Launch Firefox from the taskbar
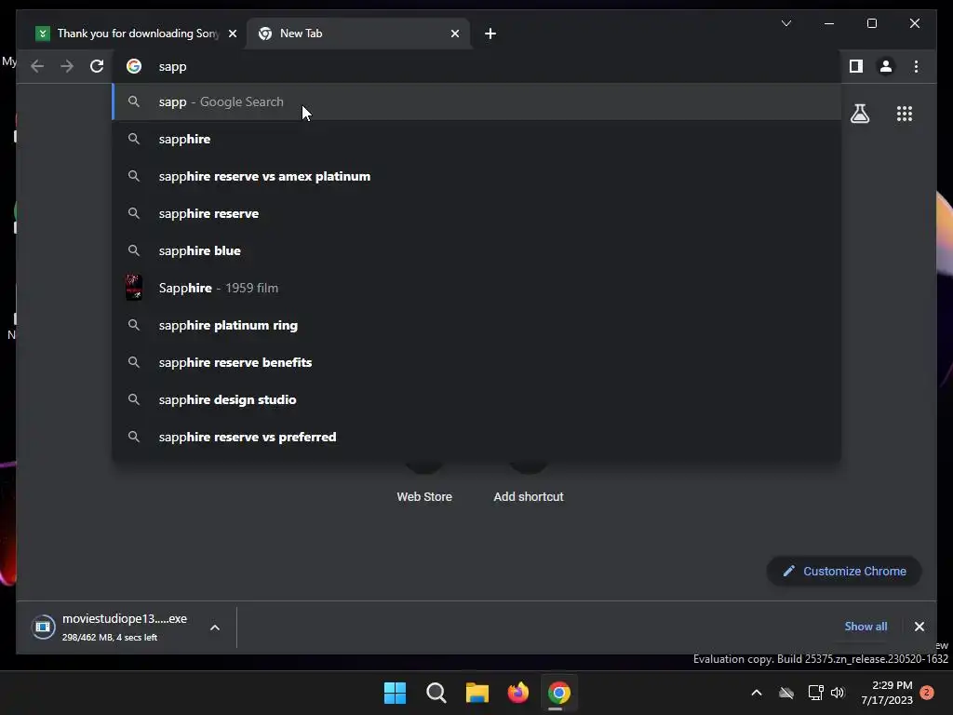The height and width of the screenshot is (715, 953). click(517, 693)
